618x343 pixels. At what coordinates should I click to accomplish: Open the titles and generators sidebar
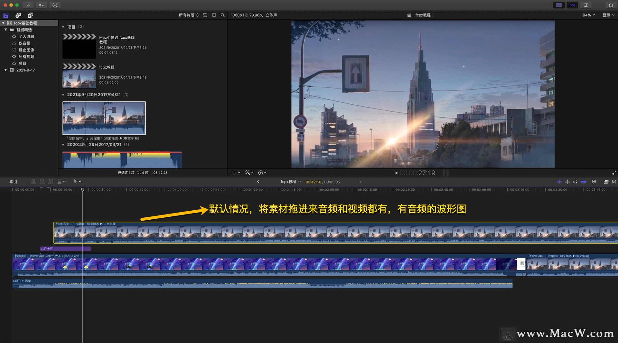[x=30, y=15]
